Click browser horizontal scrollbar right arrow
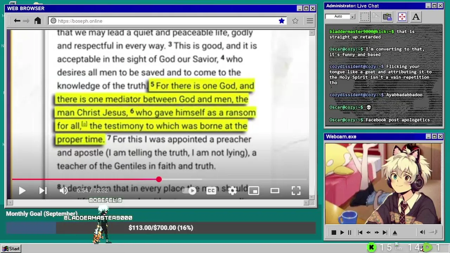The height and width of the screenshot is (253, 450). (306, 203)
